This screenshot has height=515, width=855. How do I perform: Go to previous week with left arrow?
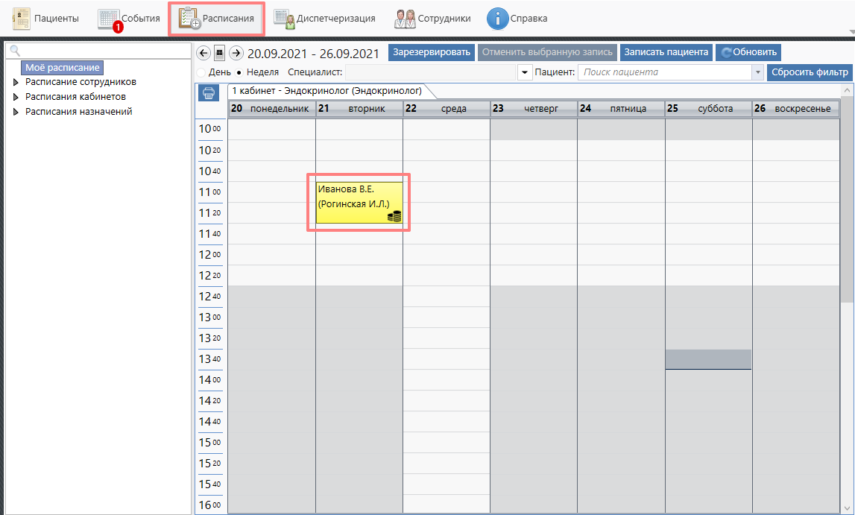click(203, 53)
